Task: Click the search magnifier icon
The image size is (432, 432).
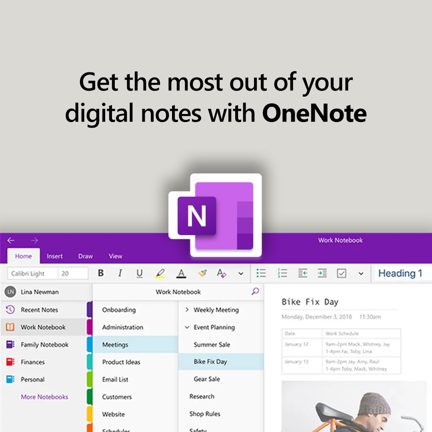Action: click(x=255, y=291)
